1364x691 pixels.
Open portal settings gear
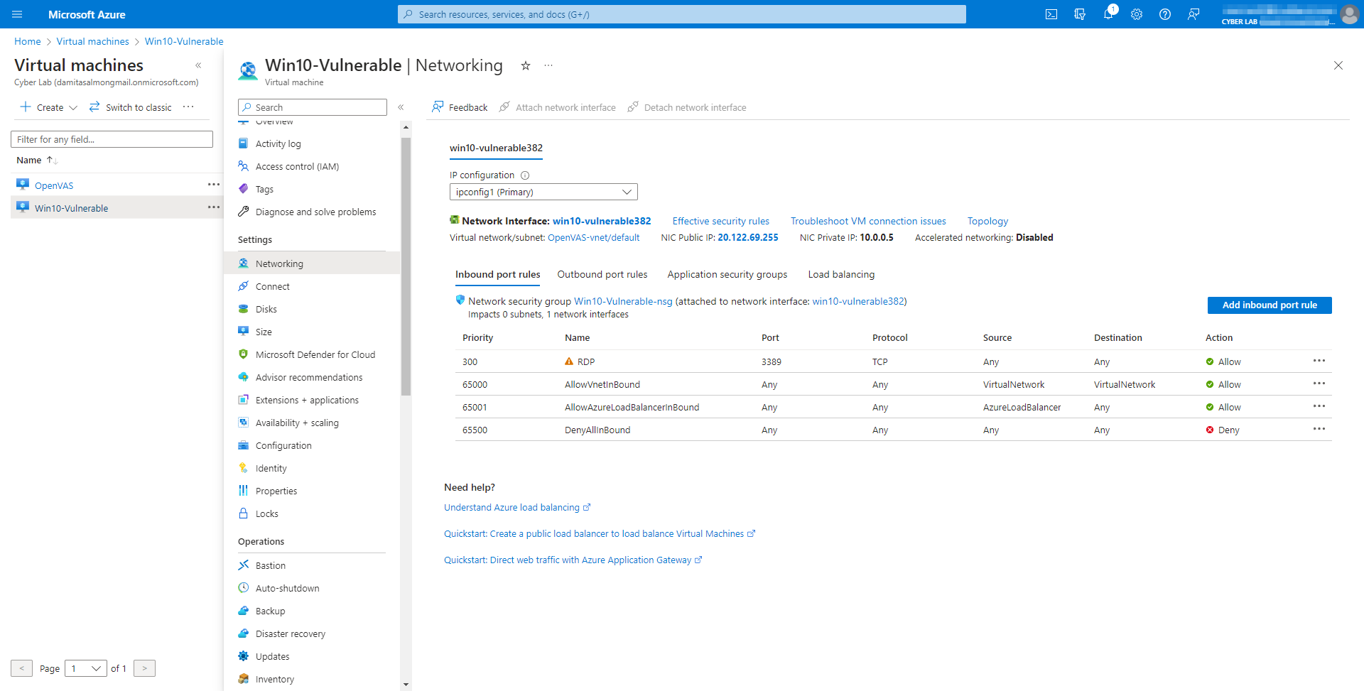1137,14
